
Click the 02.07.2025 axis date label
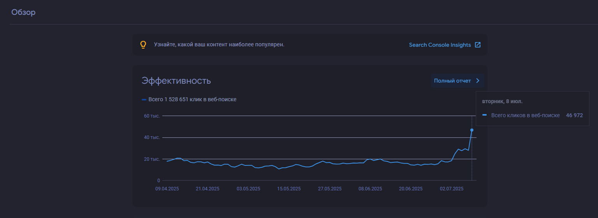tap(452, 189)
